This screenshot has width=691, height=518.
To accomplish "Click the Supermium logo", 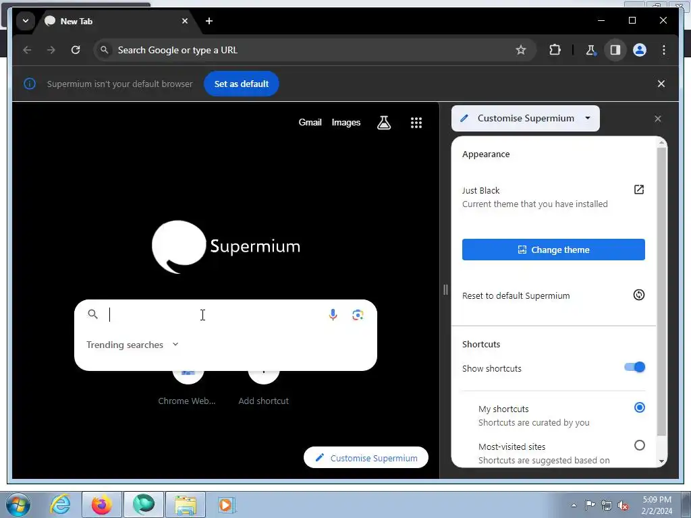I will [226, 247].
